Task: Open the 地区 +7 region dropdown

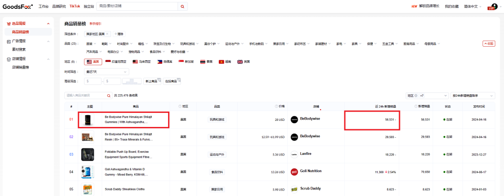Action: 427,96
